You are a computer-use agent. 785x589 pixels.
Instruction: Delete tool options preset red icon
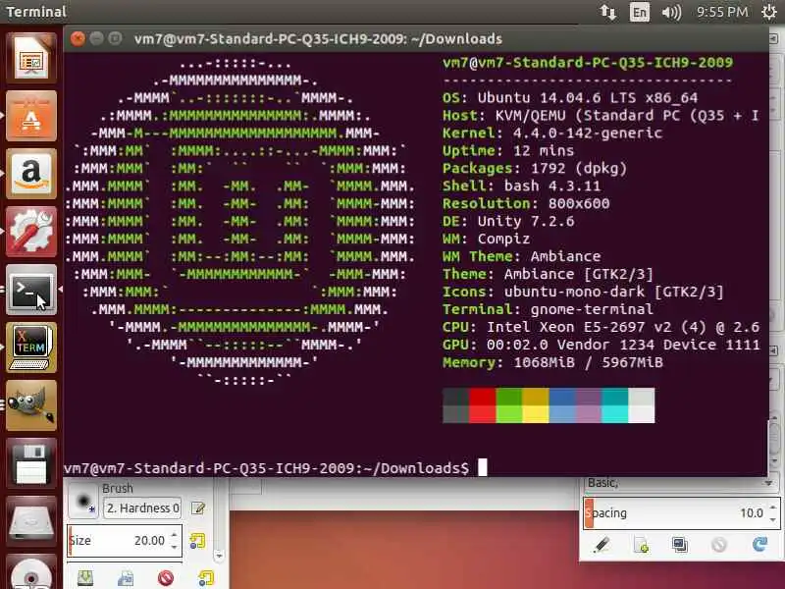(x=166, y=578)
